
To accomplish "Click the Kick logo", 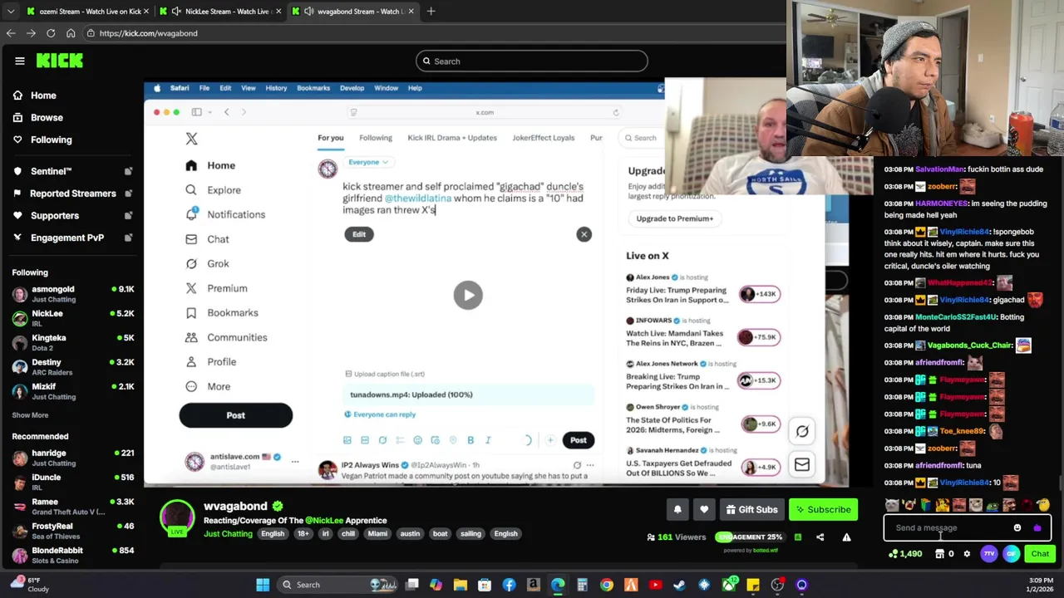I will (x=60, y=61).
